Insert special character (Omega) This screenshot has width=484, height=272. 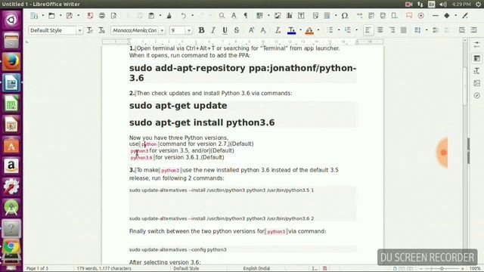[x=345, y=16]
